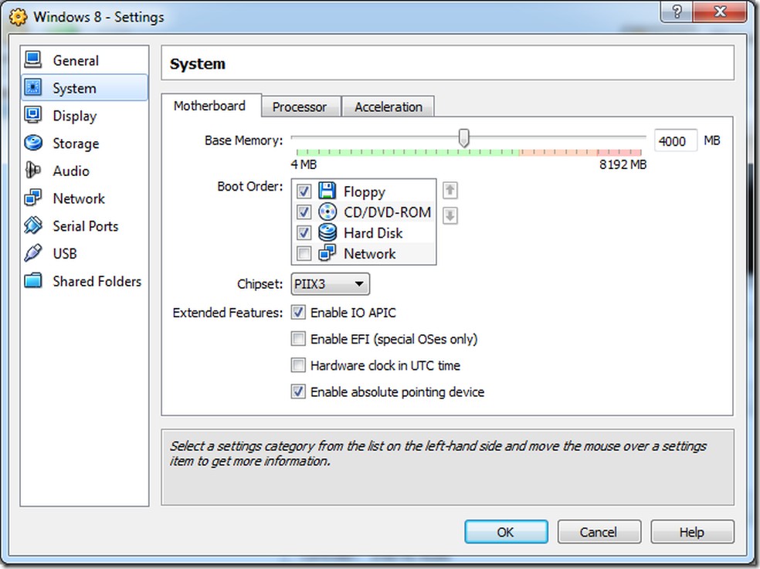Select Storage in the settings list
760x569 pixels.
click(84, 143)
